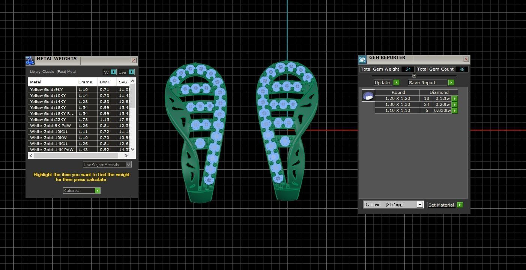Click the green arrow on Calculate
This screenshot has width=526, height=270.
pyautogui.click(x=98, y=191)
